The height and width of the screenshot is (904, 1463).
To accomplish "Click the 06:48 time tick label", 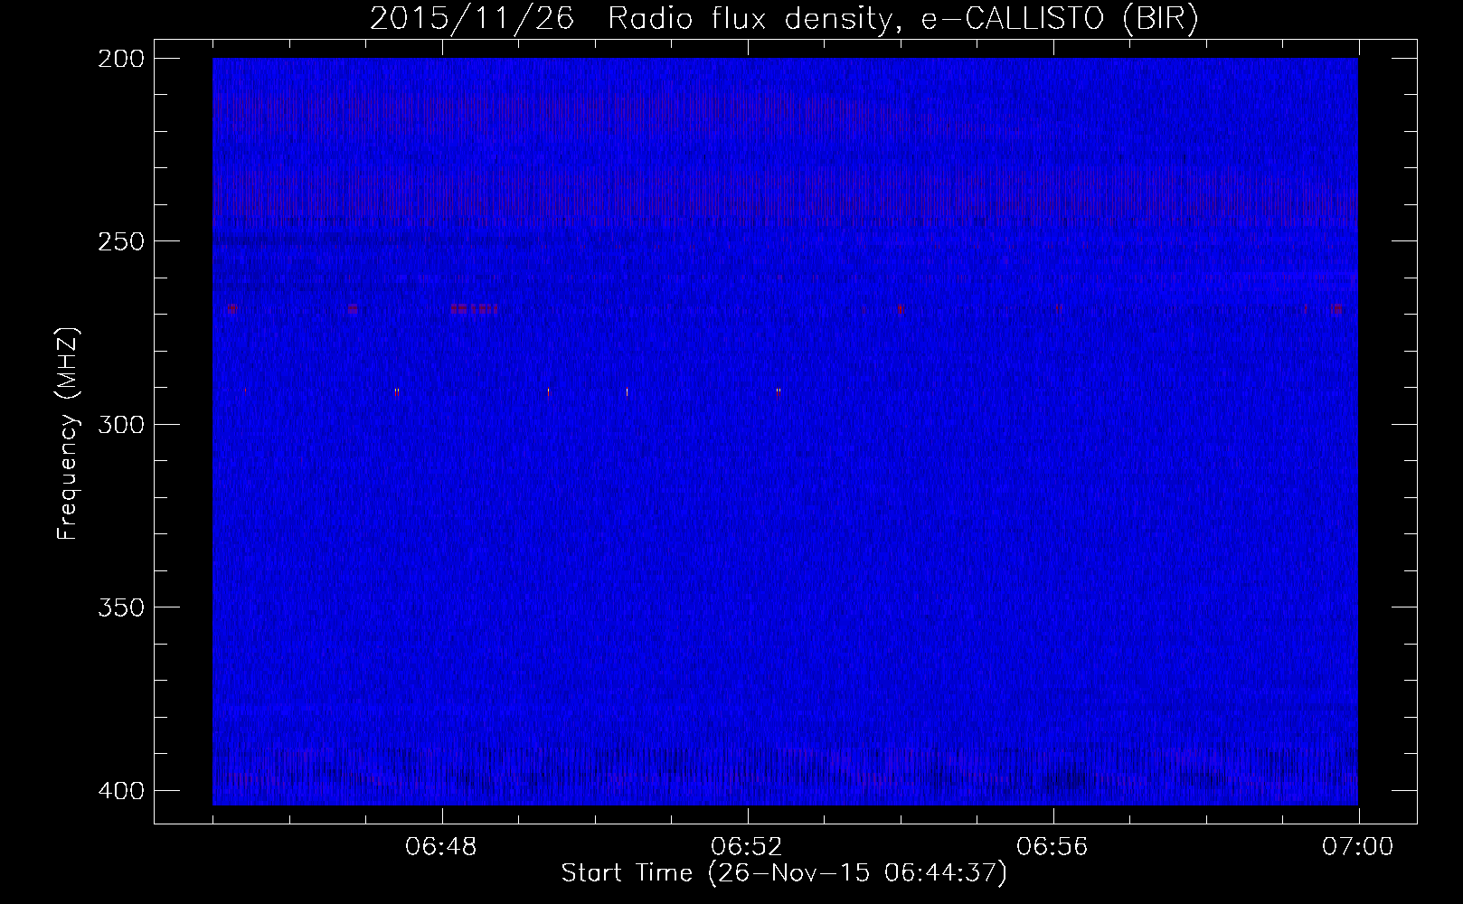I will pyautogui.click(x=442, y=847).
